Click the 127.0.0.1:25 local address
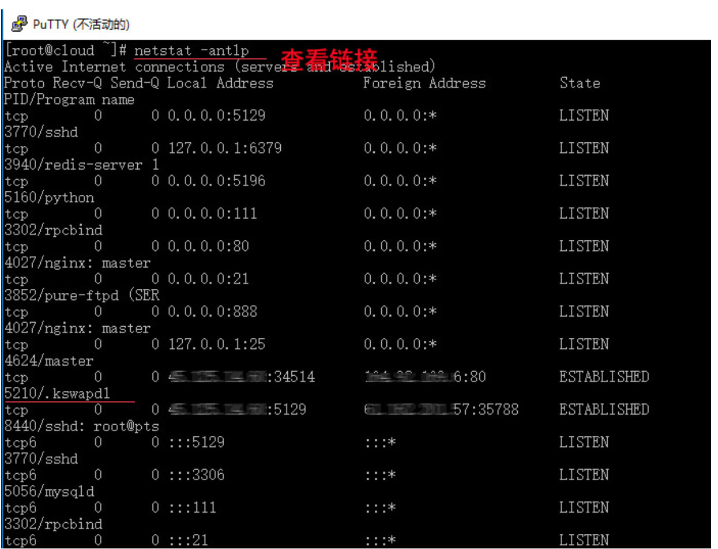The height and width of the screenshot is (549, 718). point(217,345)
